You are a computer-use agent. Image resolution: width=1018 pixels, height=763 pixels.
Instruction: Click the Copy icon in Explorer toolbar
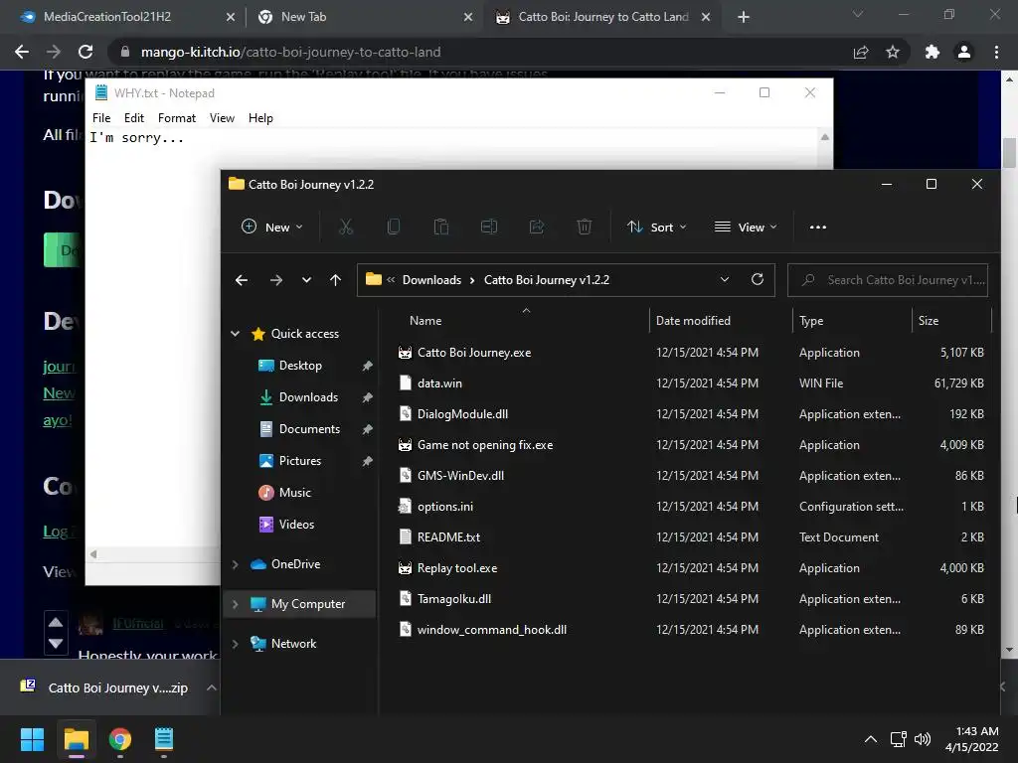[x=394, y=228]
